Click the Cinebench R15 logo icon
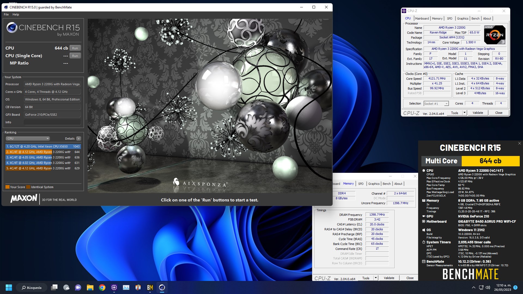Viewport: 523px width, 294px height. click(x=12, y=27)
